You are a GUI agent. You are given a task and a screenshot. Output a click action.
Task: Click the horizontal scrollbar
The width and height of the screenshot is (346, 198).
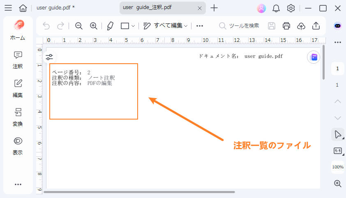click(x=139, y=192)
